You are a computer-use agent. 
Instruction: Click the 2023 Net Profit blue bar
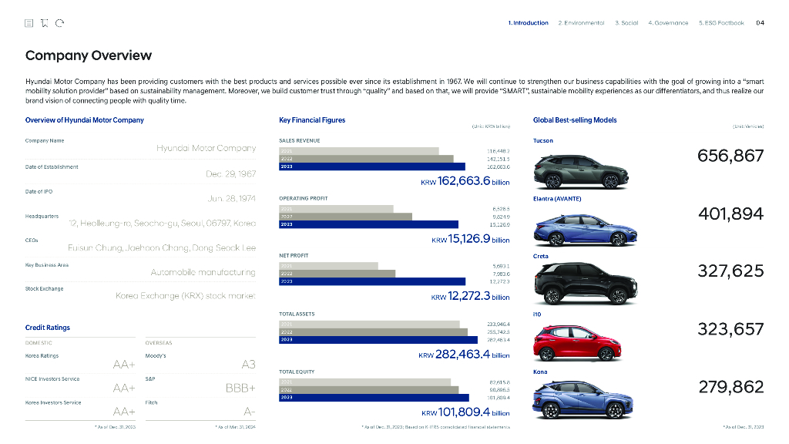click(372, 281)
